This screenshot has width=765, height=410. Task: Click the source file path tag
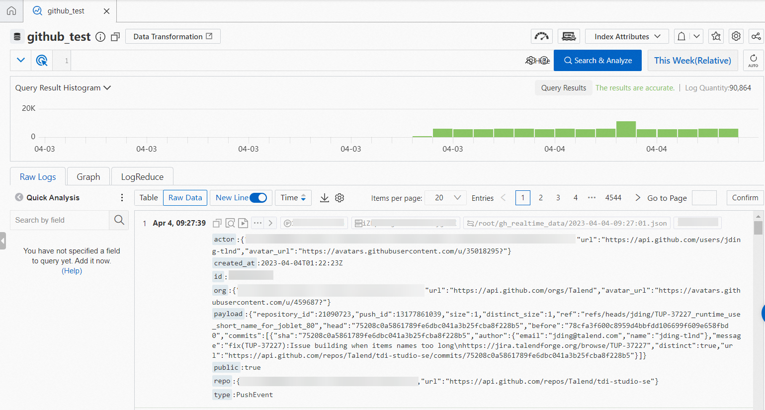point(567,223)
